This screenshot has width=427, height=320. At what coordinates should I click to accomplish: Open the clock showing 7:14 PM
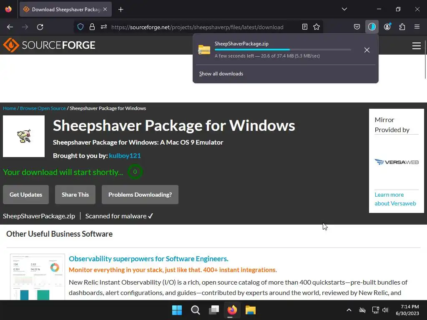coord(407,310)
